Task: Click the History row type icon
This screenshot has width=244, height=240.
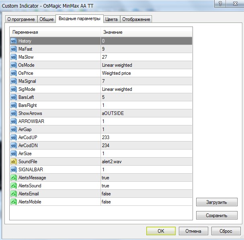Action: tap(14, 41)
